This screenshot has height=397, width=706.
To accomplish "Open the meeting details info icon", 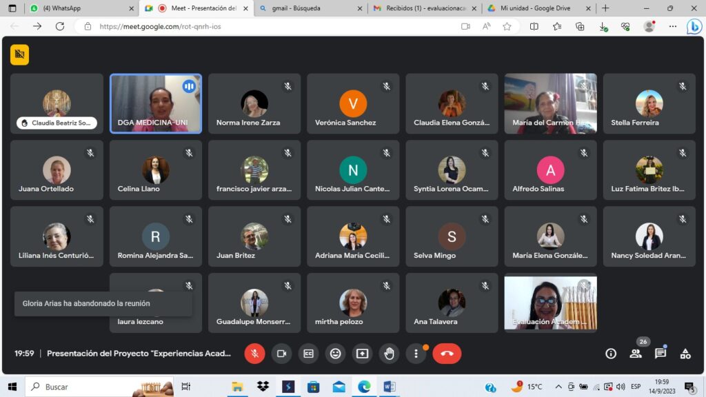I will [x=611, y=354].
